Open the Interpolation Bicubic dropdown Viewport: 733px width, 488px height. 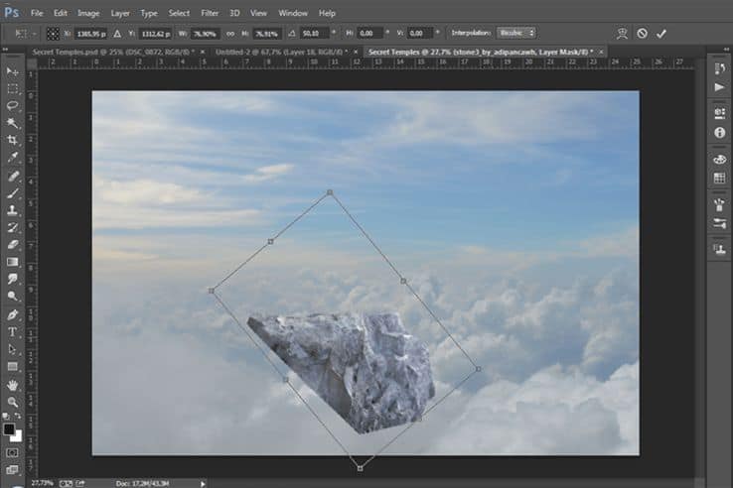click(516, 33)
